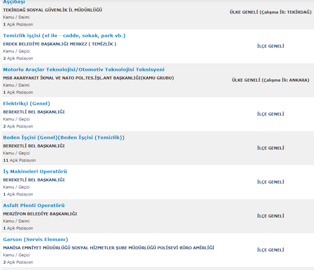View the İş Makineleri Operatörü posting
Image resolution: width=314 pixels, height=270 pixels.
coord(35,171)
